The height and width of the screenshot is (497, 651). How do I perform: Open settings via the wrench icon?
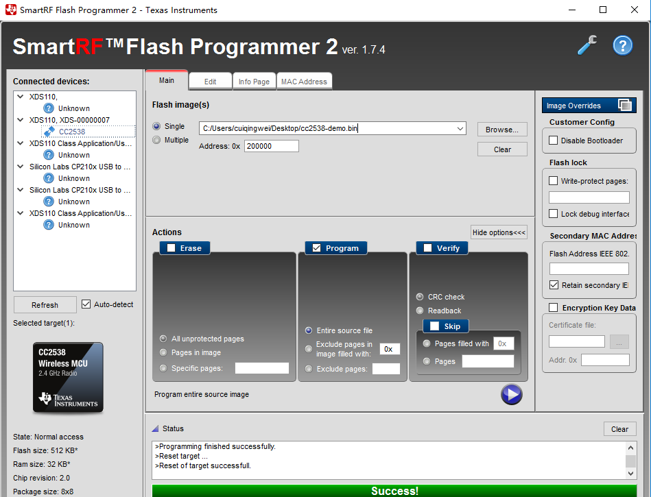click(x=587, y=45)
